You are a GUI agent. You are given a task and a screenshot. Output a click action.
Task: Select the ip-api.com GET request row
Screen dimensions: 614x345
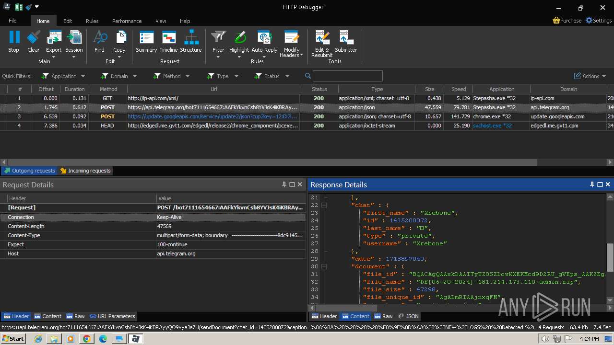pos(307,98)
